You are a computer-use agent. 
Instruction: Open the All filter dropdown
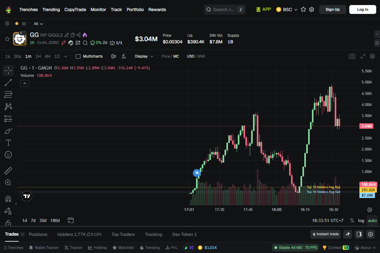[x=38, y=24]
